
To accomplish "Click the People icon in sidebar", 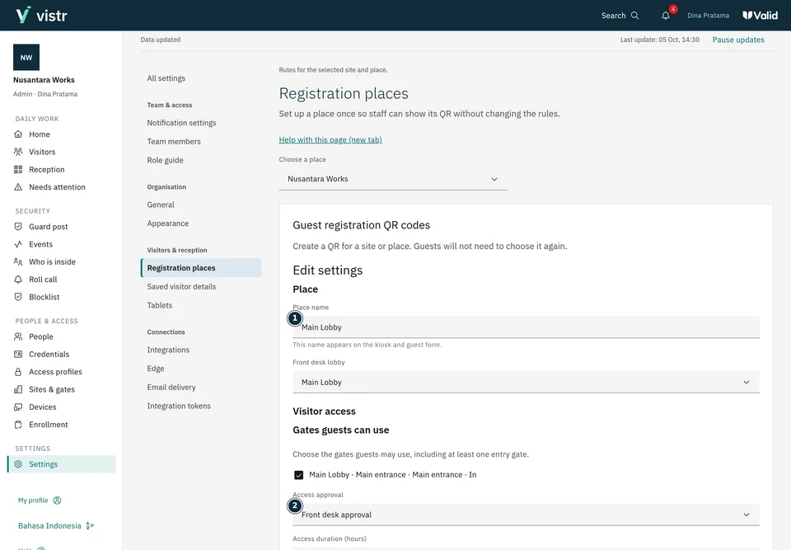I will click(18, 337).
